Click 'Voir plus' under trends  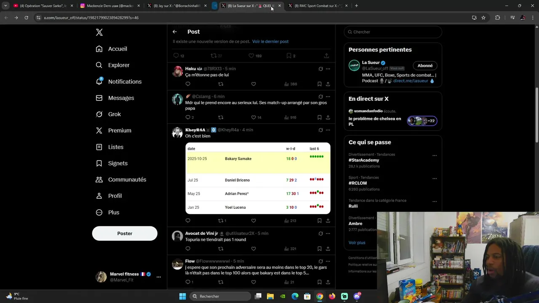click(x=357, y=242)
